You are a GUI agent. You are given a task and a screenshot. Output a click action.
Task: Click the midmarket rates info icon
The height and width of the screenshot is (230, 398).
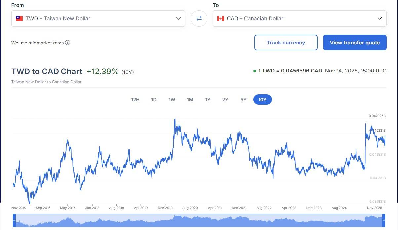68,43
